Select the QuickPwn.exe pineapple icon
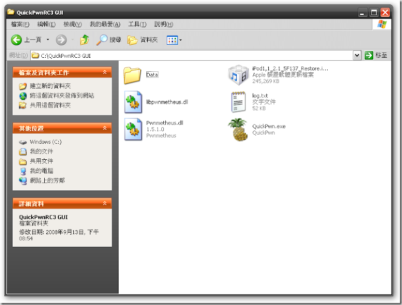402x305 pixels. (x=238, y=130)
